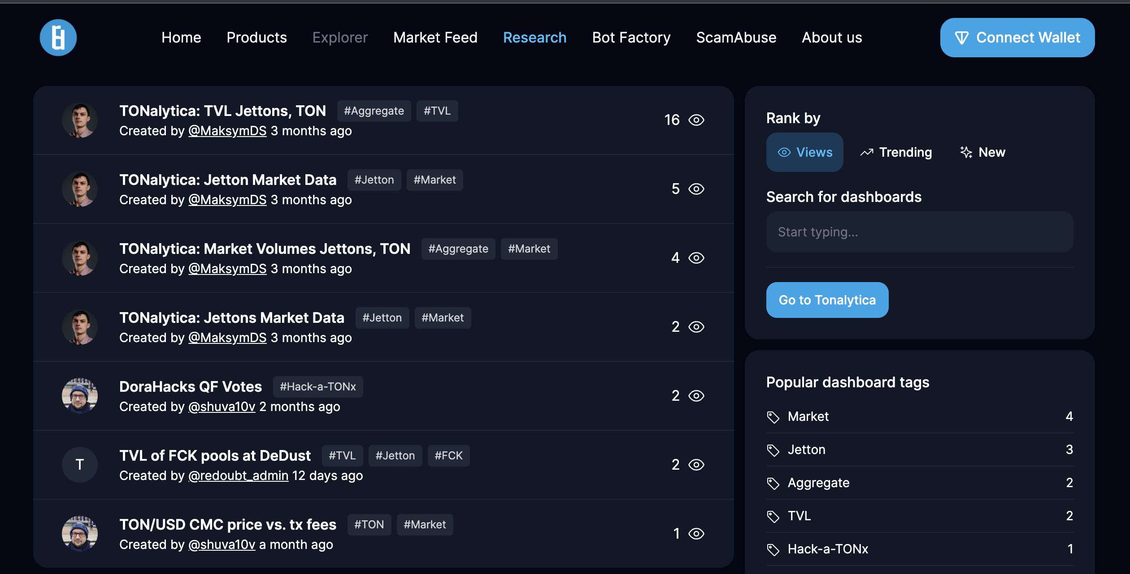The height and width of the screenshot is (574, 1130).
Task: Click @MaksymDS link on Jetton Market Data row
Action: tap(227, 200)
